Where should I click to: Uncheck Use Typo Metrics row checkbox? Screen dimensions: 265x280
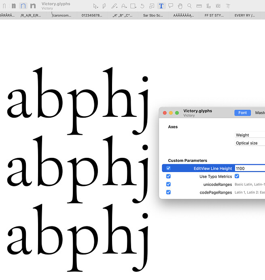(168, 176)
